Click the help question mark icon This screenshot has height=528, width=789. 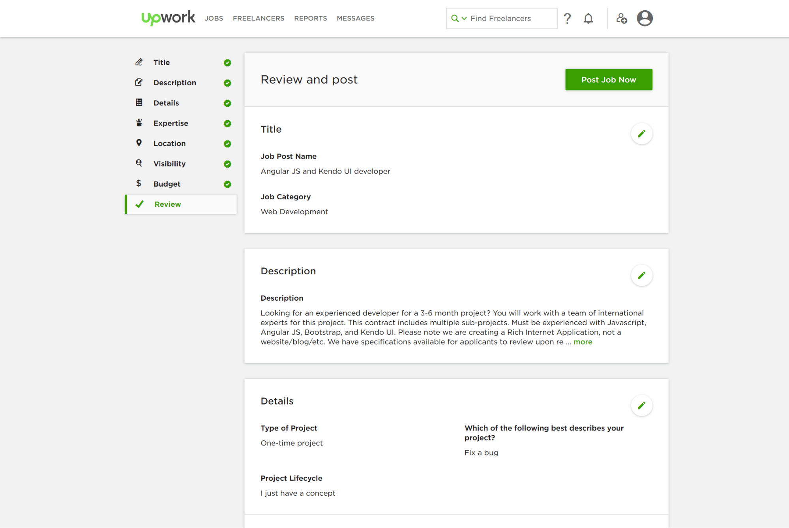tap(567, 18)
